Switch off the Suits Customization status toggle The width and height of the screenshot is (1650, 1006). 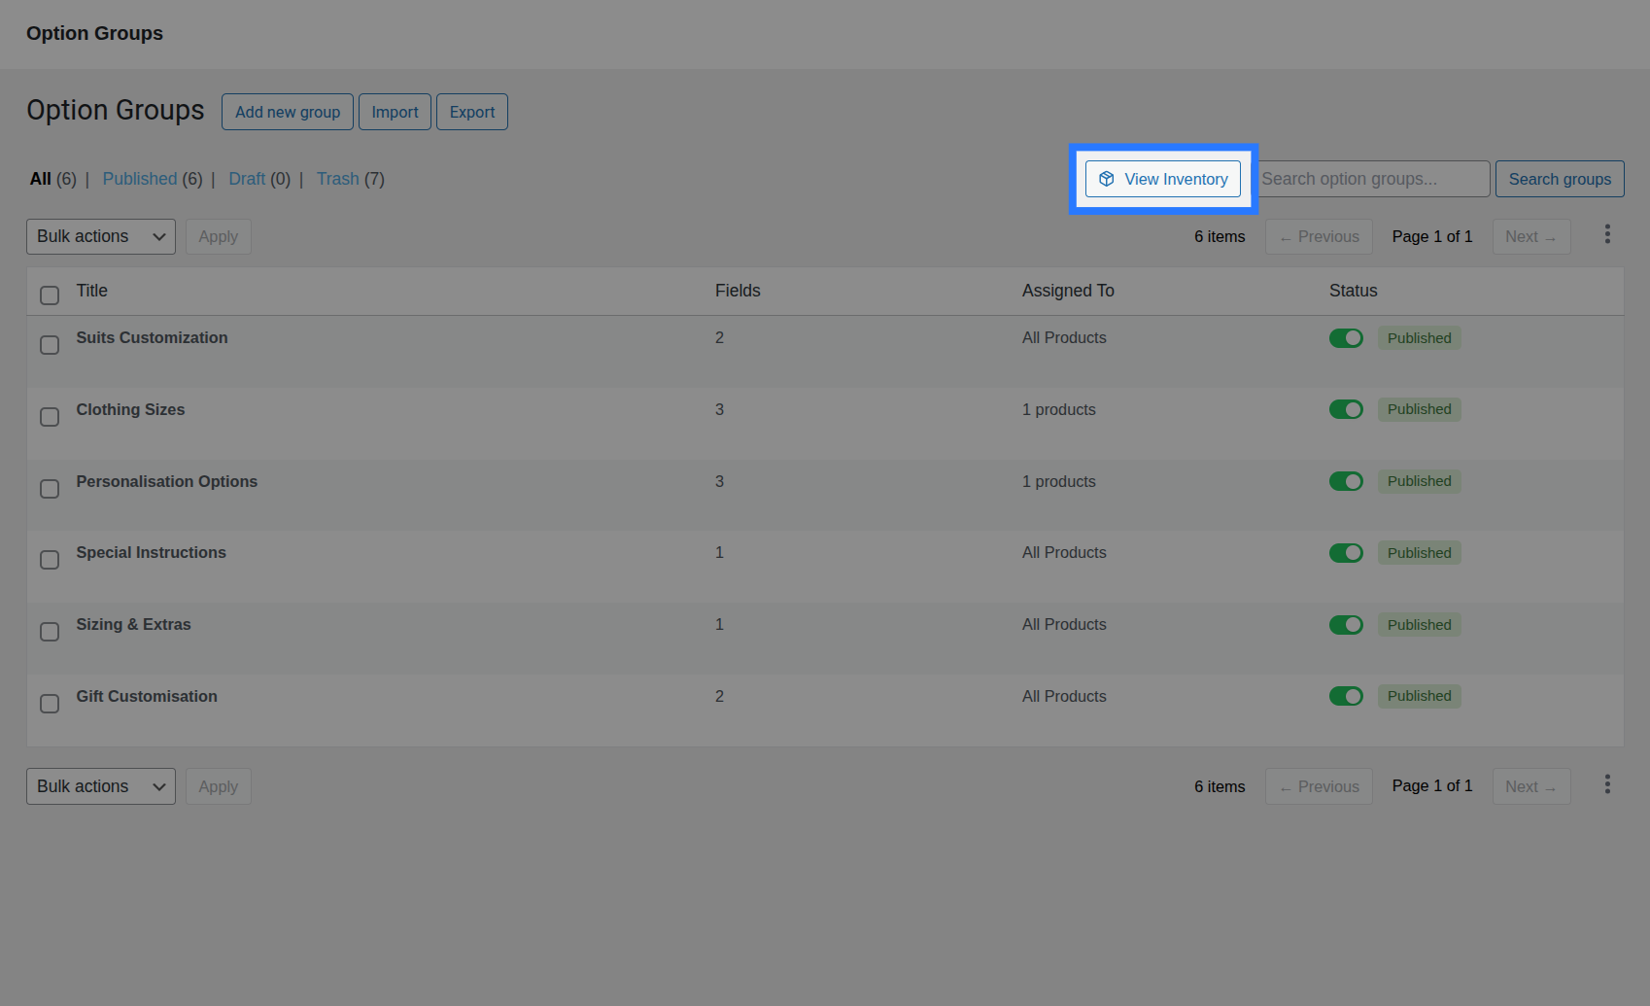pos(1346,338)
